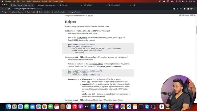Click the Fork me on GitHub image

(187, 15)
